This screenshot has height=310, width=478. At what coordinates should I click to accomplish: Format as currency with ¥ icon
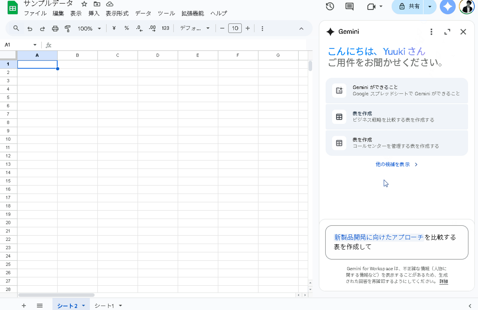click(114, 28)
